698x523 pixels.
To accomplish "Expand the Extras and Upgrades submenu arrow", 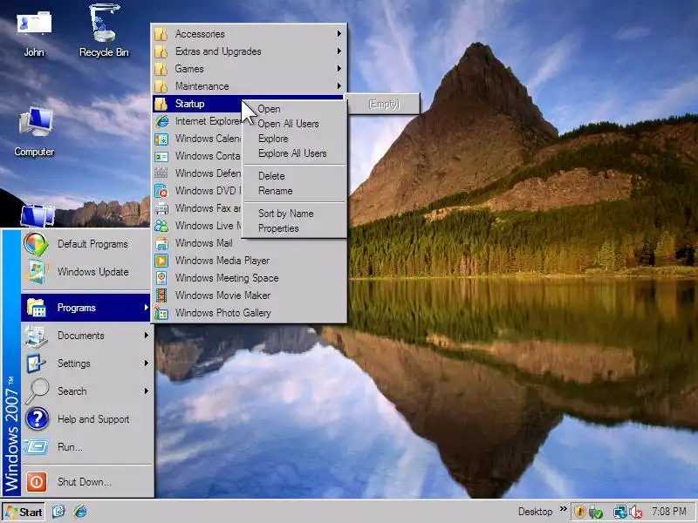I will (339, 51).
